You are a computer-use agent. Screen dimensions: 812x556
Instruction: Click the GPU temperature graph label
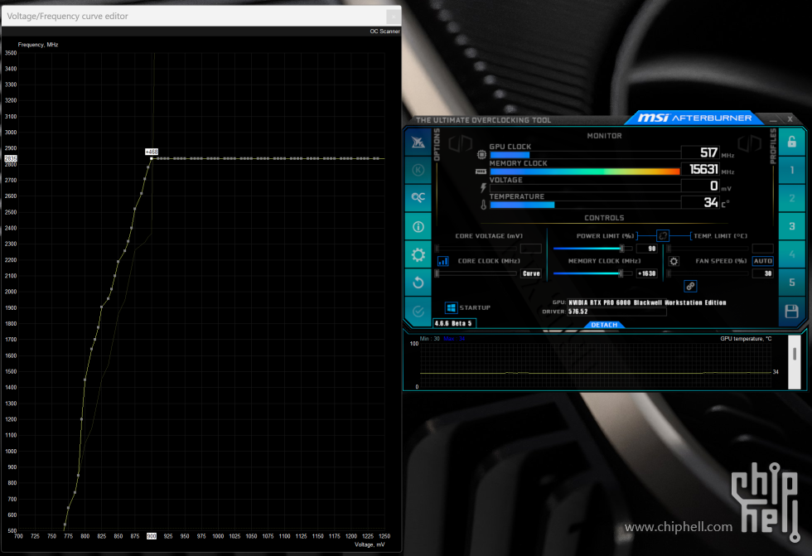coord(746,339)
